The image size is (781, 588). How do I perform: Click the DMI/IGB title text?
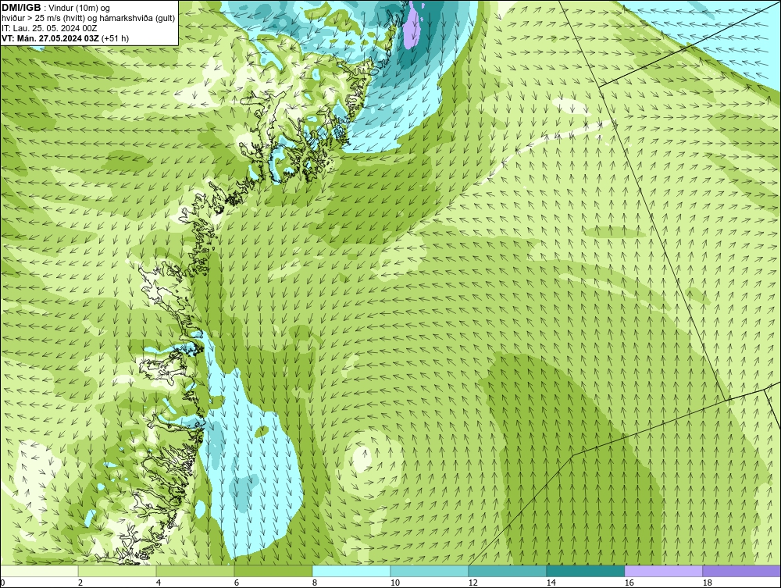point(21,8)
